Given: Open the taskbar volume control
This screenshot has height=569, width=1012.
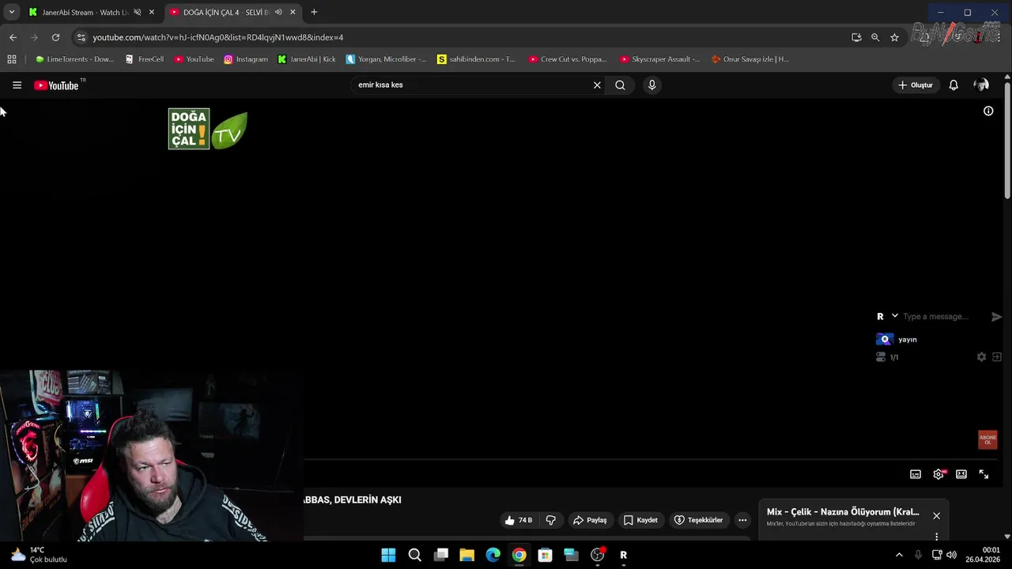Looking at the screenshot, I should coord(951,555).
